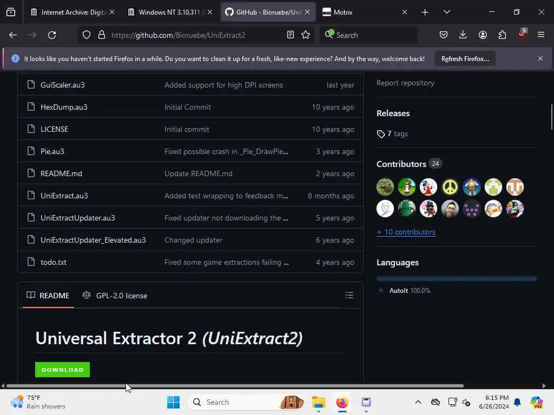Open the HexDump.au3 file
Image resolution: width=554 pixels, height=415 pixels.
click(x=64, y=108)
